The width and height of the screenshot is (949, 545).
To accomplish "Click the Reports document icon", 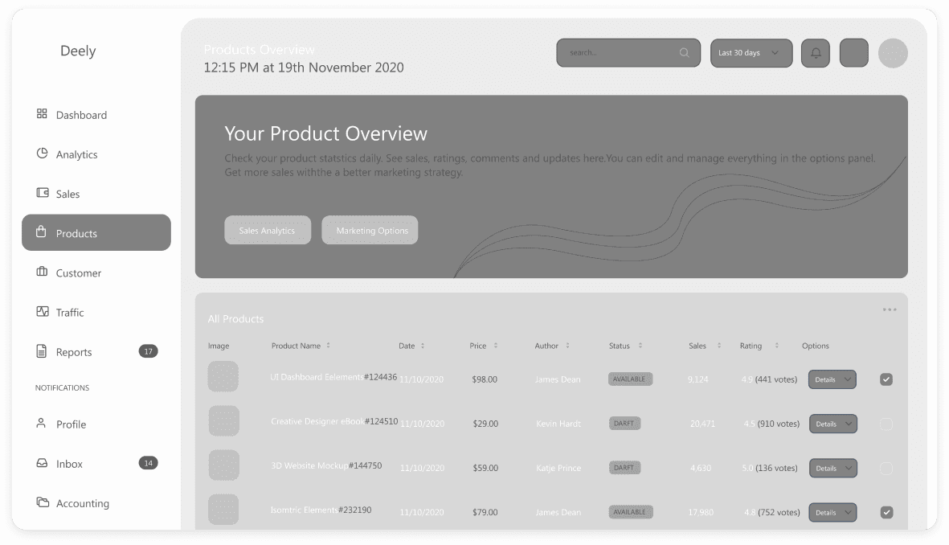I will coord(43,351).
